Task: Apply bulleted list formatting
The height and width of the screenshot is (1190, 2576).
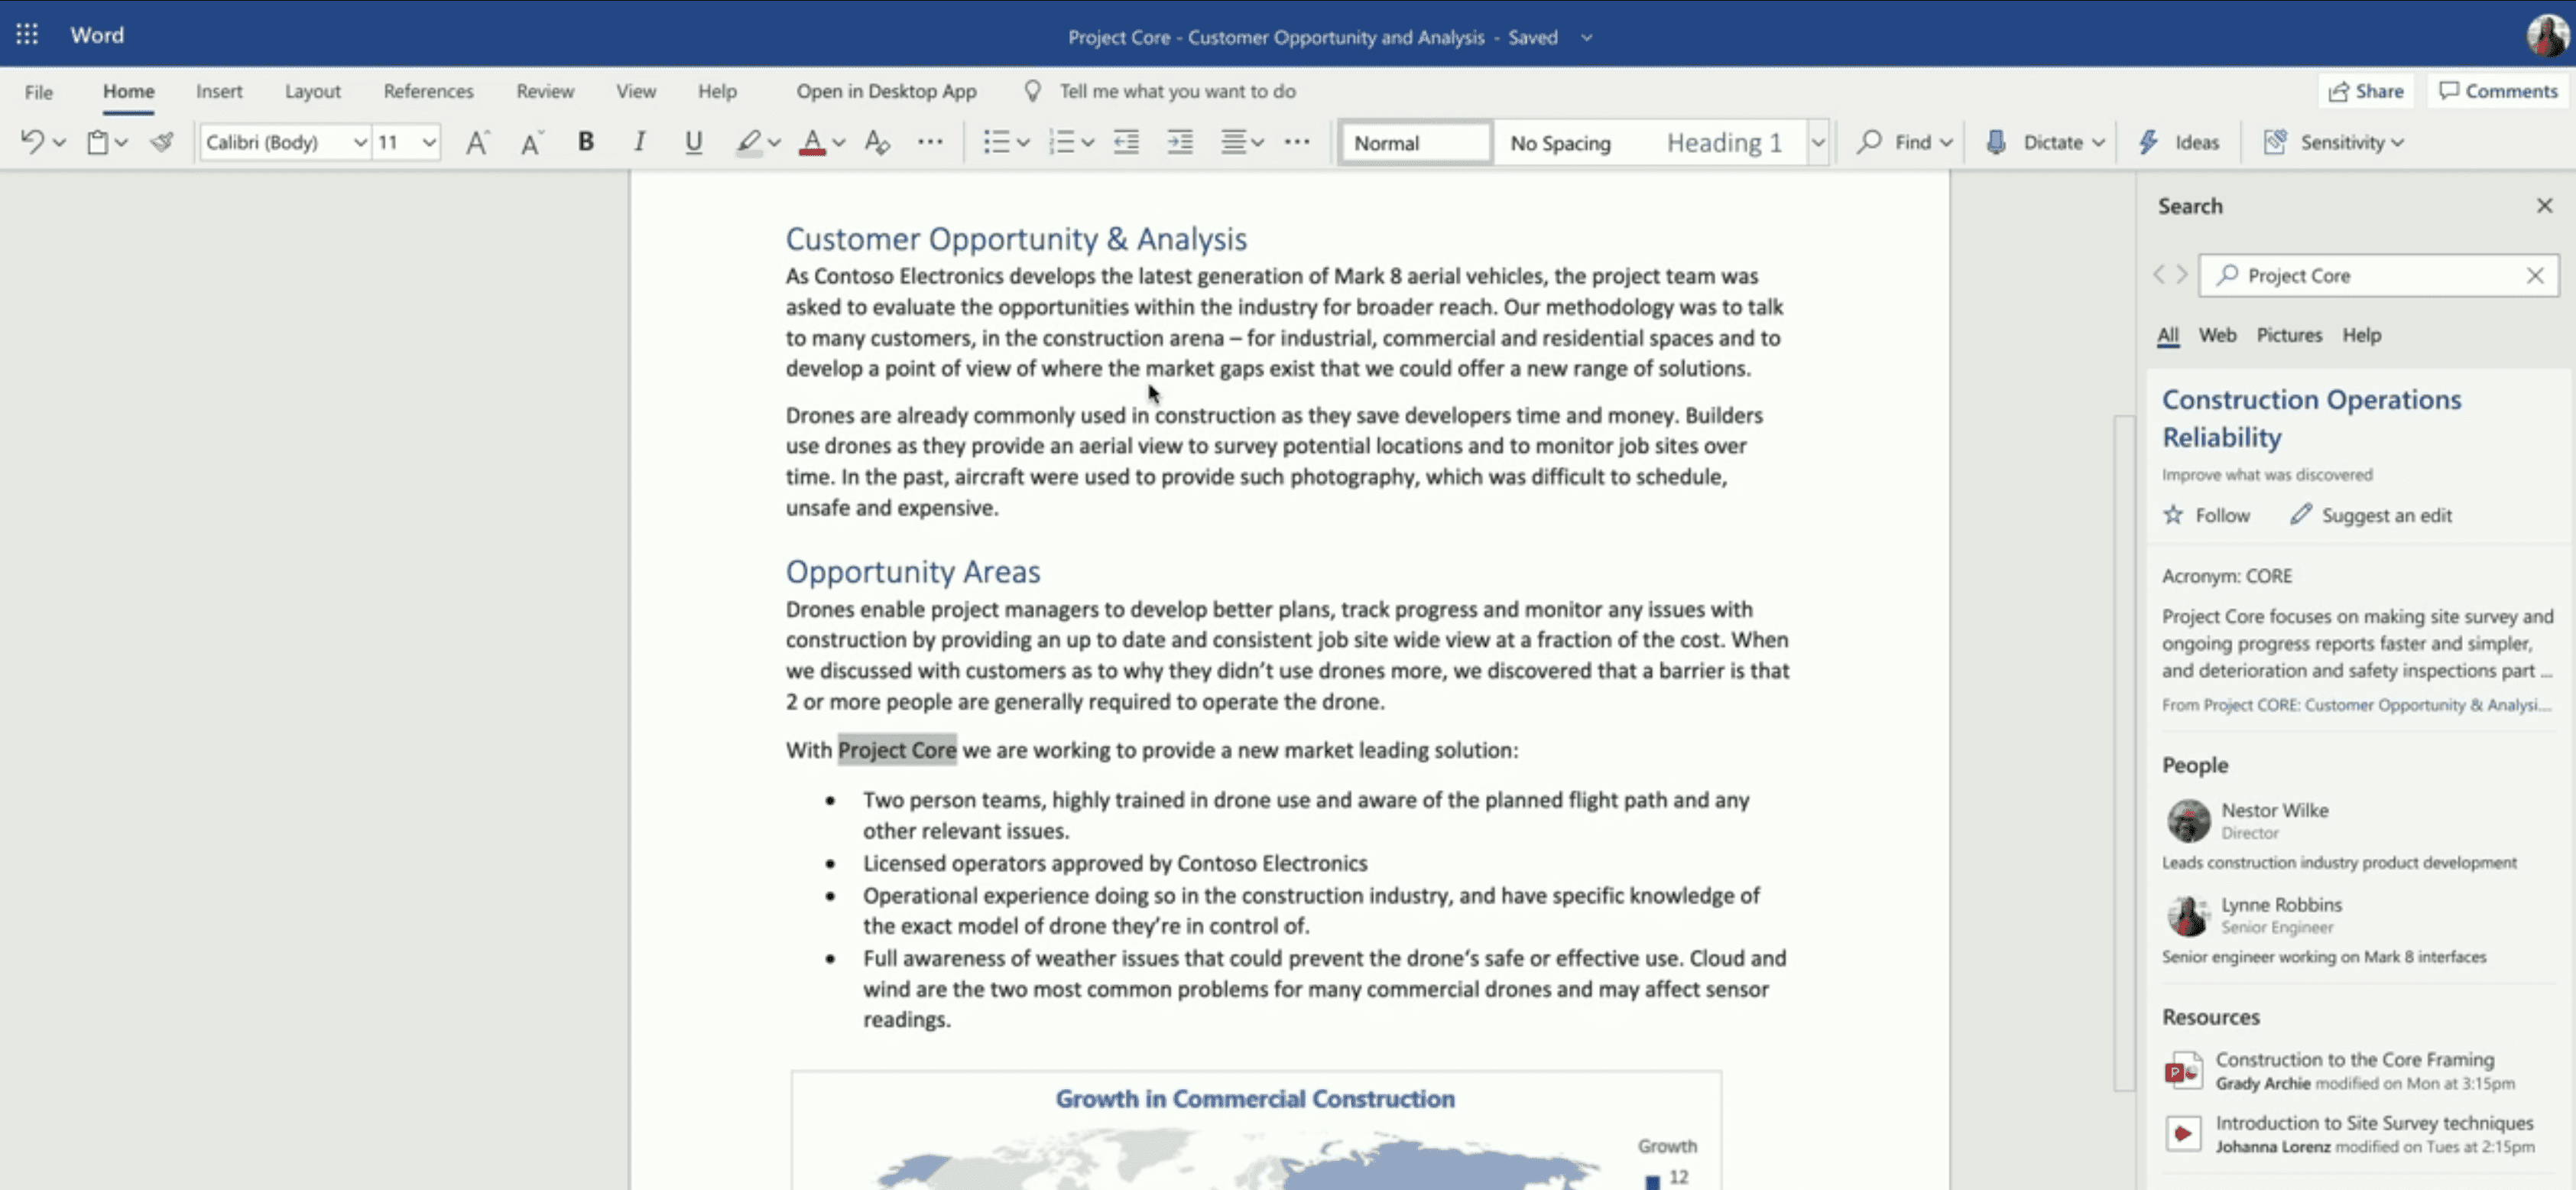Action: pos(996,142)
